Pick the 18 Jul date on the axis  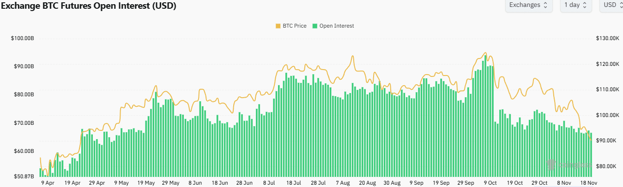(294, 183)
